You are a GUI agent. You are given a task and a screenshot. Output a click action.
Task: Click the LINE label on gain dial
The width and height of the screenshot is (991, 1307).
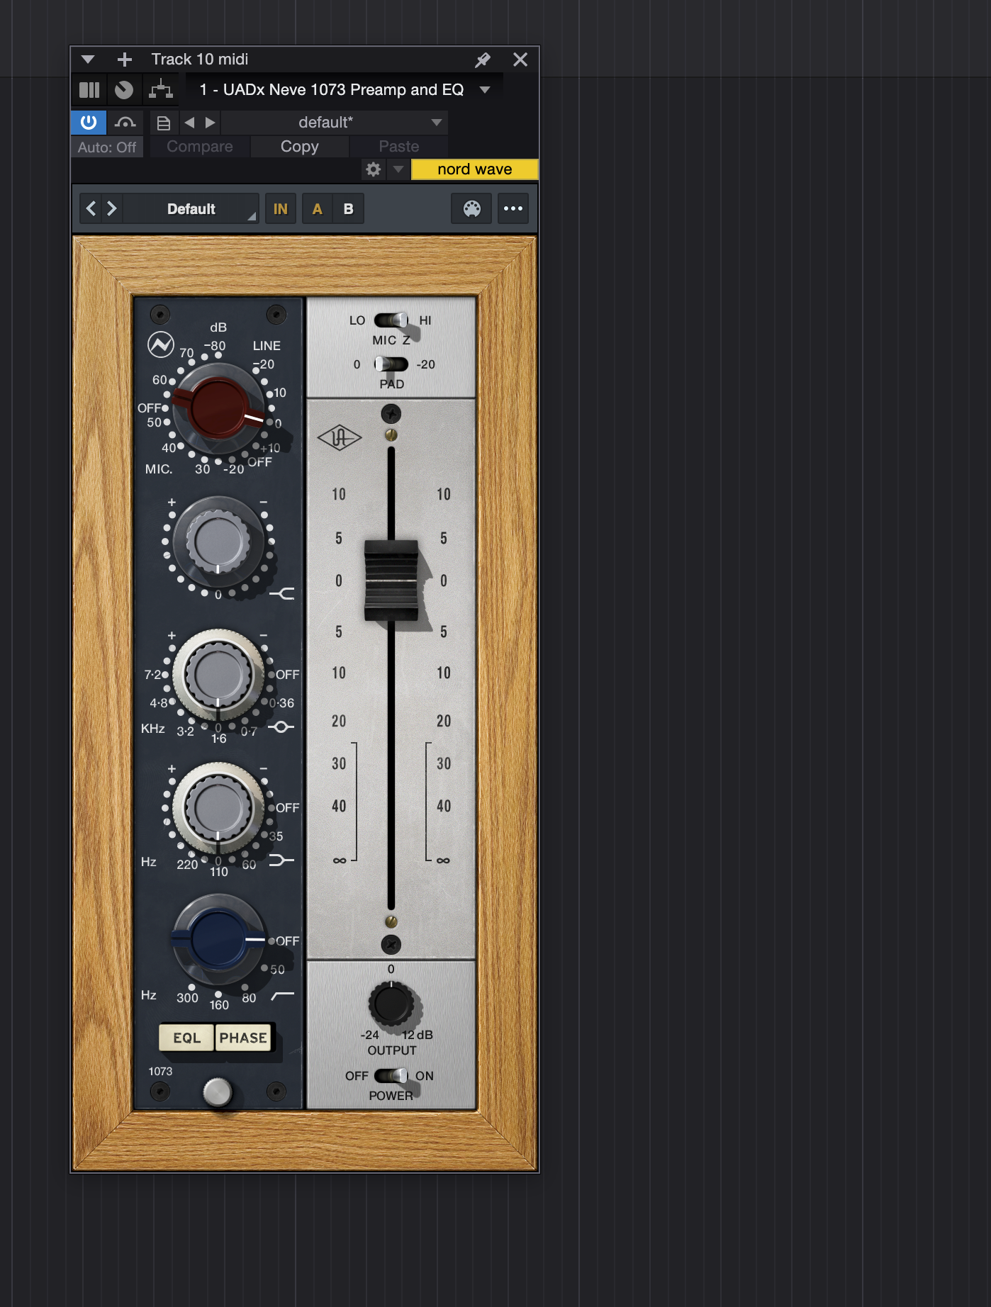coord(267,346)
